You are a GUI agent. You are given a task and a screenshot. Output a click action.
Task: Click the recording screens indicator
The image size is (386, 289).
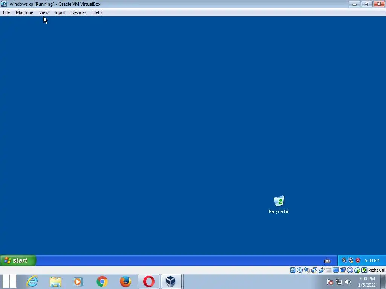tap(343, 270)
